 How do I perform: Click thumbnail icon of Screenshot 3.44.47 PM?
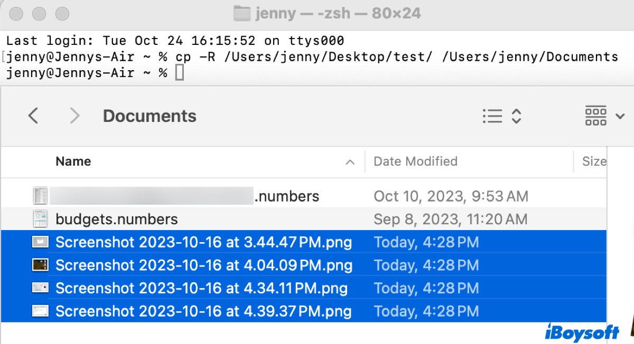pos(40,242)
